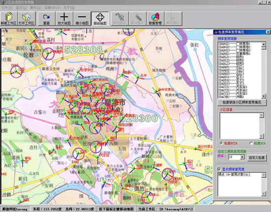Click down arrow of cell list scrollbar
The image size is (271, 212).
[264, 96]
